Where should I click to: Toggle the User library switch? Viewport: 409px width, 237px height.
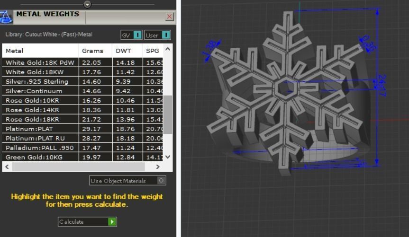157,35
